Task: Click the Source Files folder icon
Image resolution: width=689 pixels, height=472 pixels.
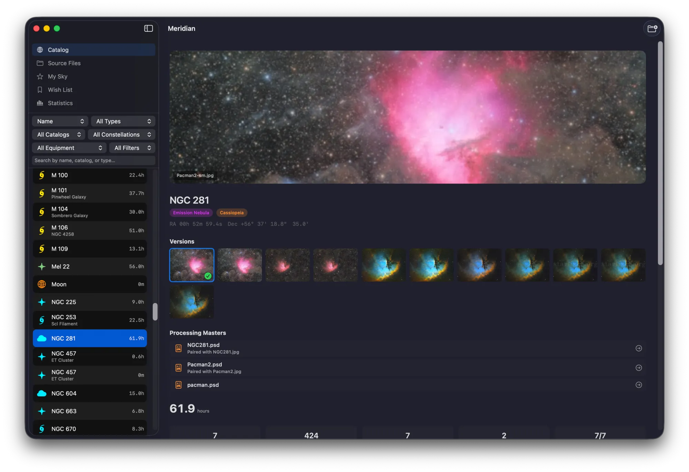Action: coord(40,63)
